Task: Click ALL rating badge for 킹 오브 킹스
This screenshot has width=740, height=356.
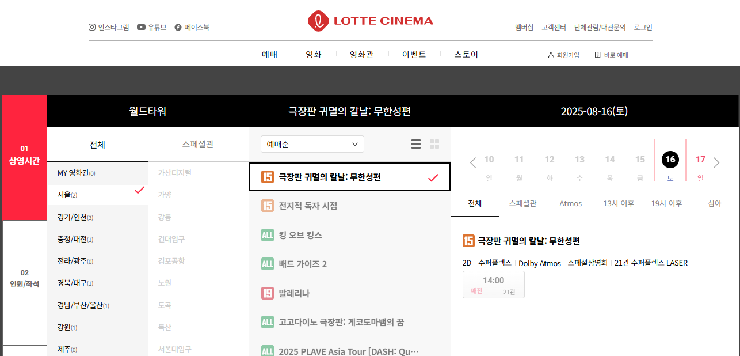Action: (268, 235)
